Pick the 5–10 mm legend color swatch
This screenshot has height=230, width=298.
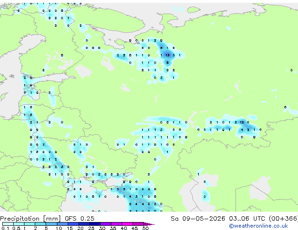[x=51, y=224]
